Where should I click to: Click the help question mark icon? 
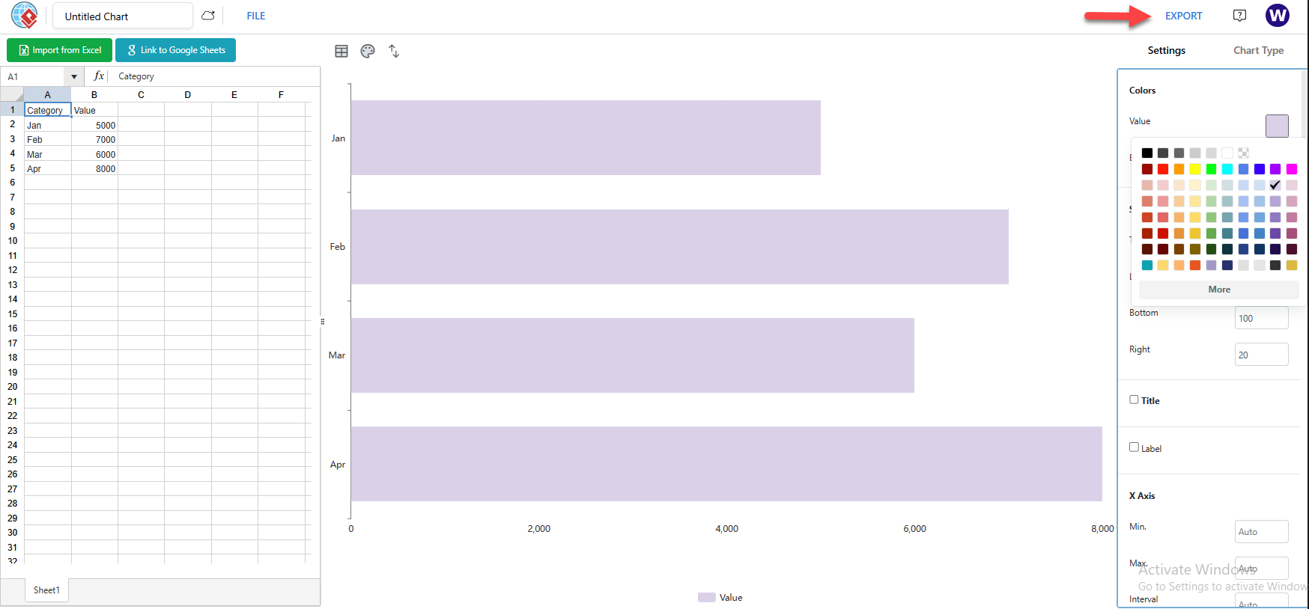click(x=1239, y=15)
